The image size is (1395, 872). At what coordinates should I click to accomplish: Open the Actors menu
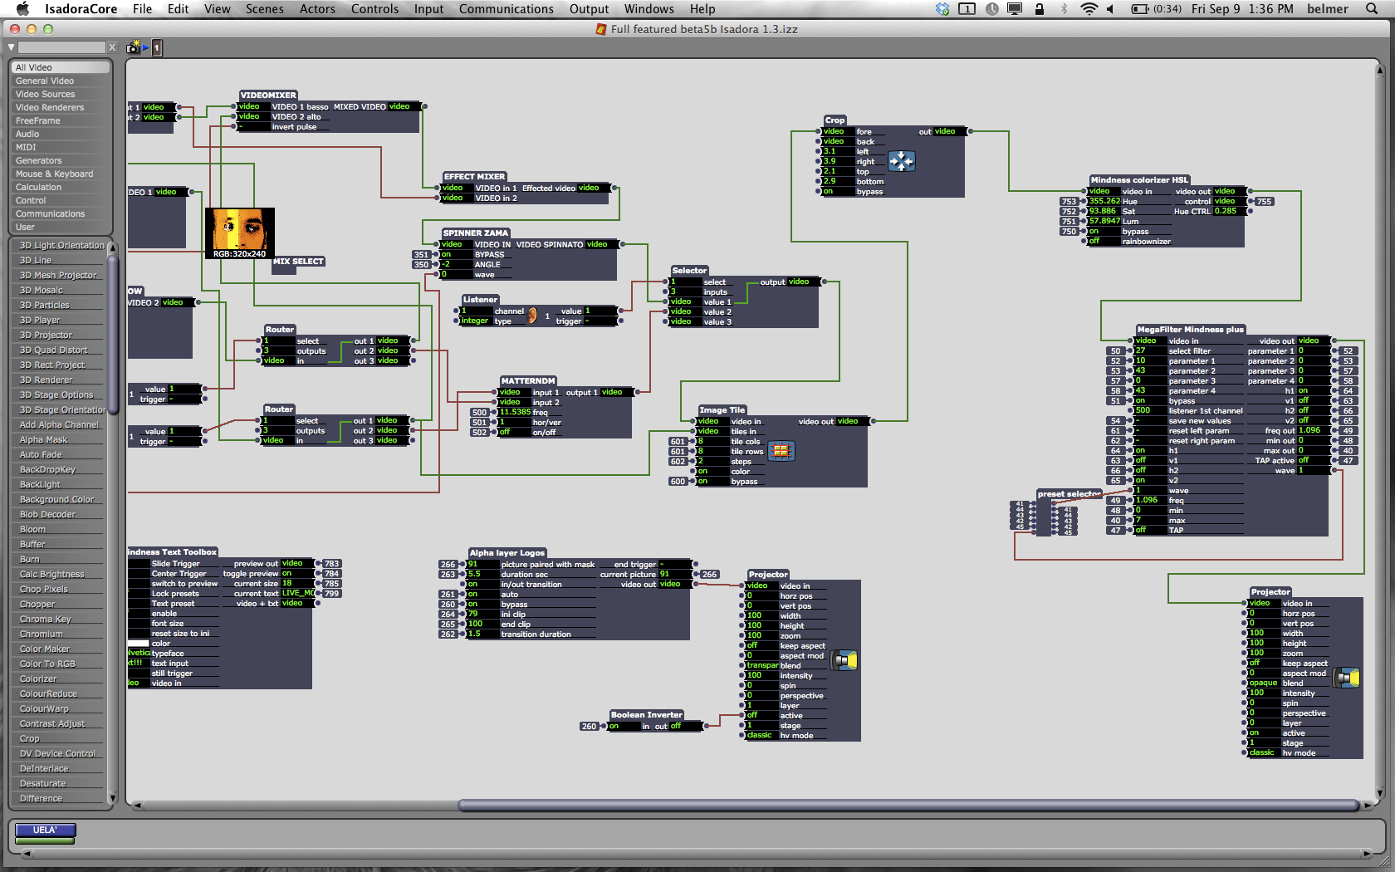[317, 9]
